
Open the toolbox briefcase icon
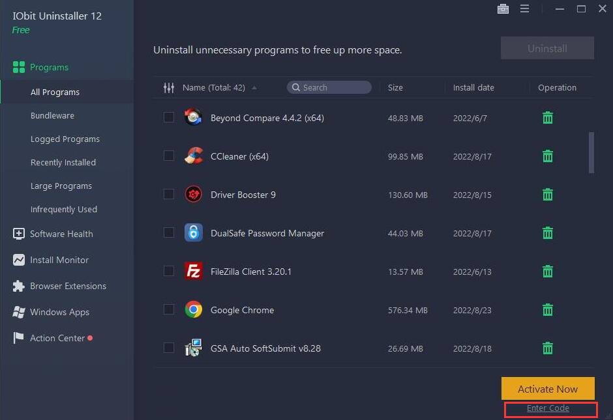point(503,8)
